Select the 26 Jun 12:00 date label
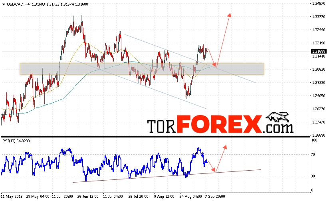 click(88, 197)
